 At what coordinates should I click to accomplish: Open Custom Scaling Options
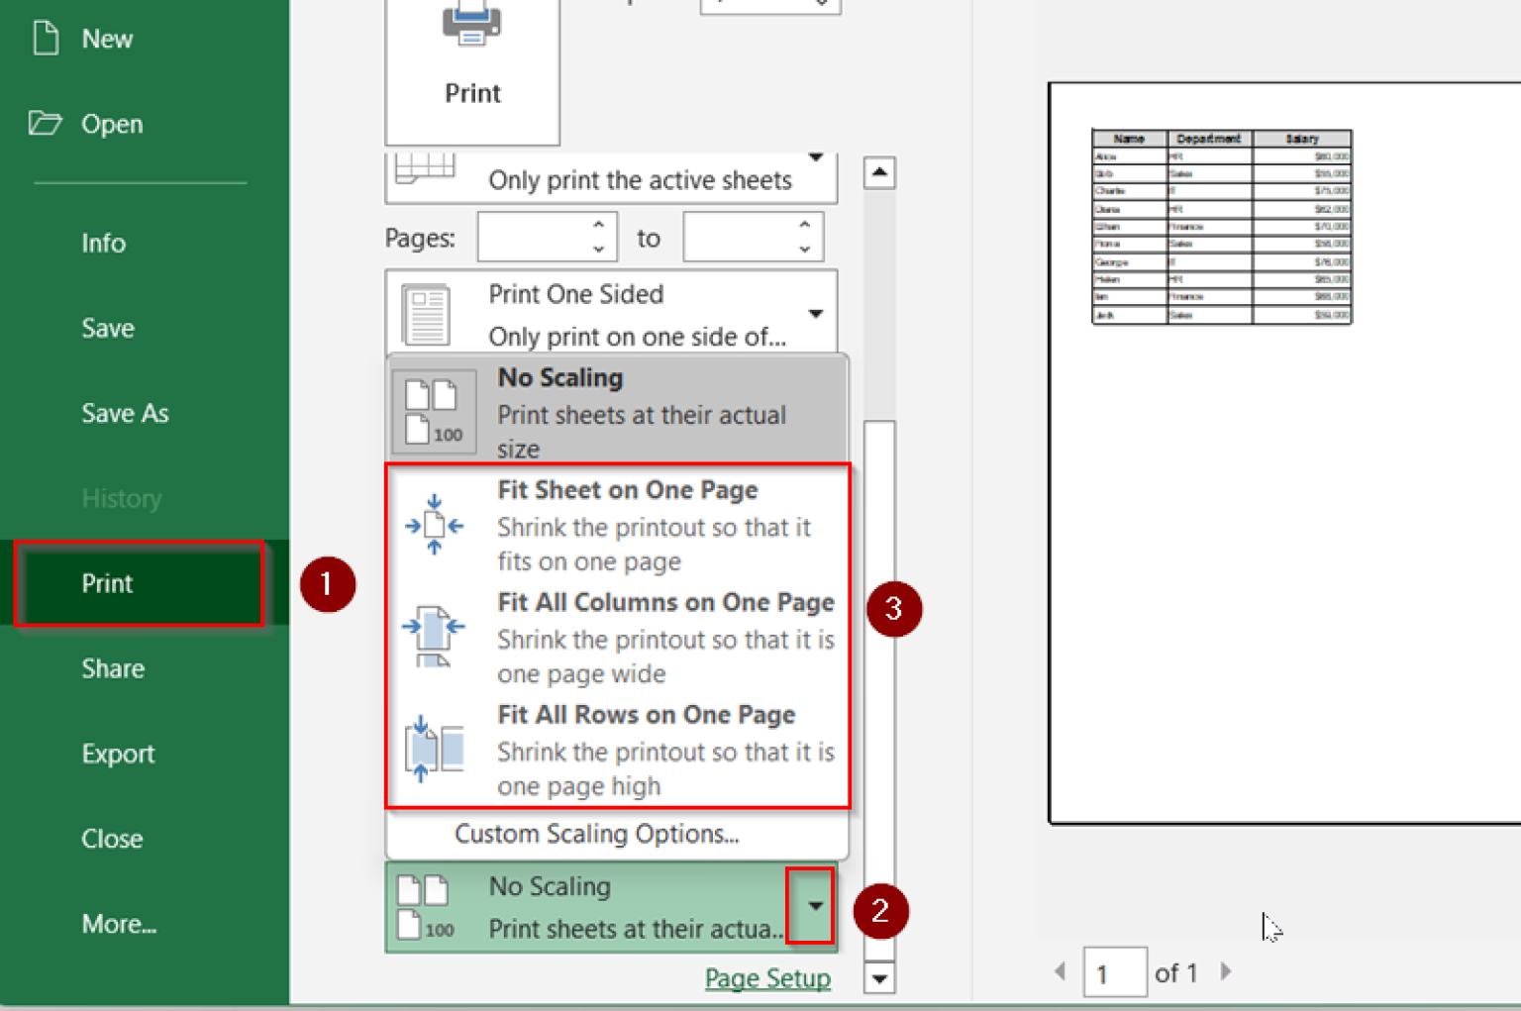(596, 834)
